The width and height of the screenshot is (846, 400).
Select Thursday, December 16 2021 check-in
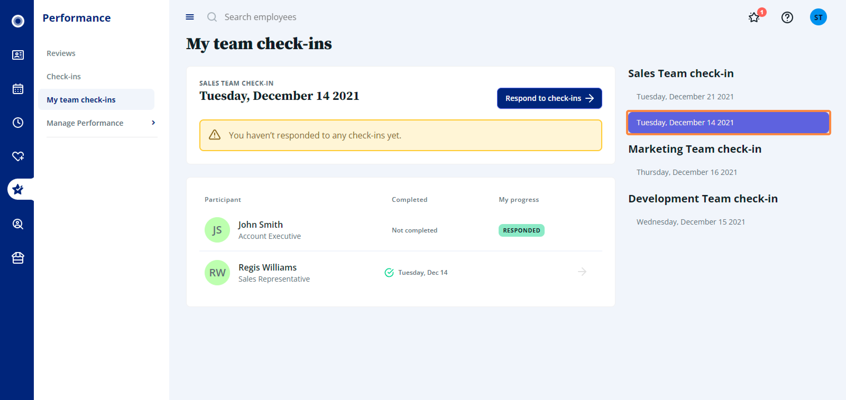tap(686, 172)
